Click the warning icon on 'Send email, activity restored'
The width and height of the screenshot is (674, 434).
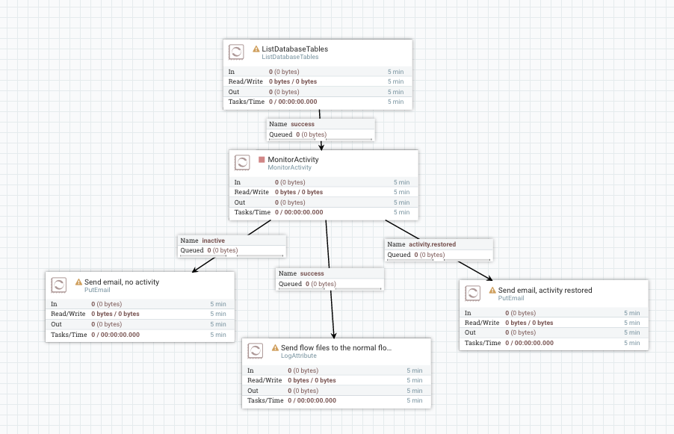[x=492, y=289]
